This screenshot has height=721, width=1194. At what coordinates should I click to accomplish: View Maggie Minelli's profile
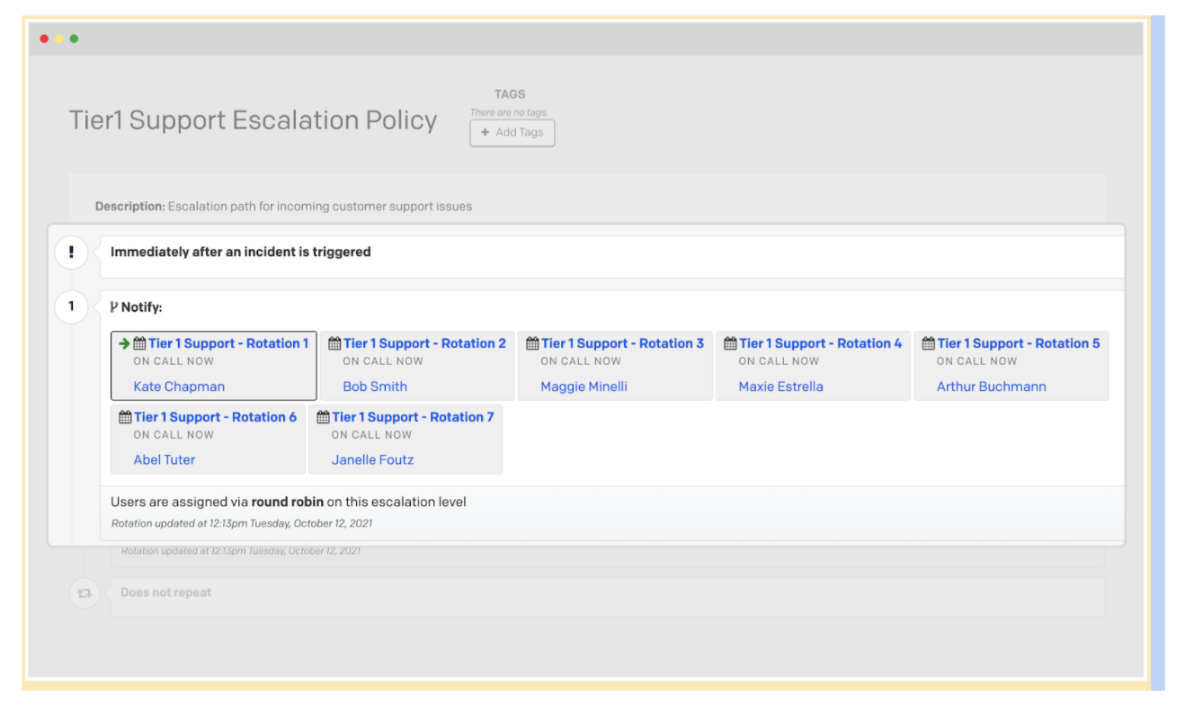[x=584, y=387]
